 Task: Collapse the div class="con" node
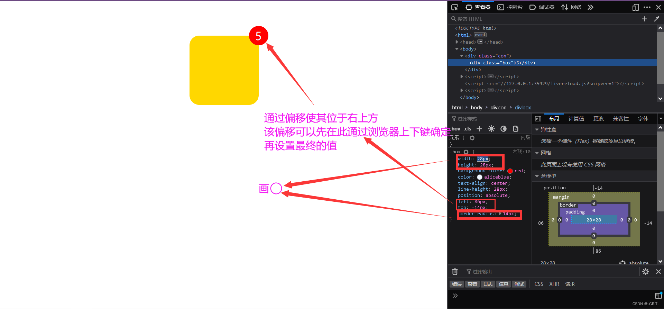[462, 56]
